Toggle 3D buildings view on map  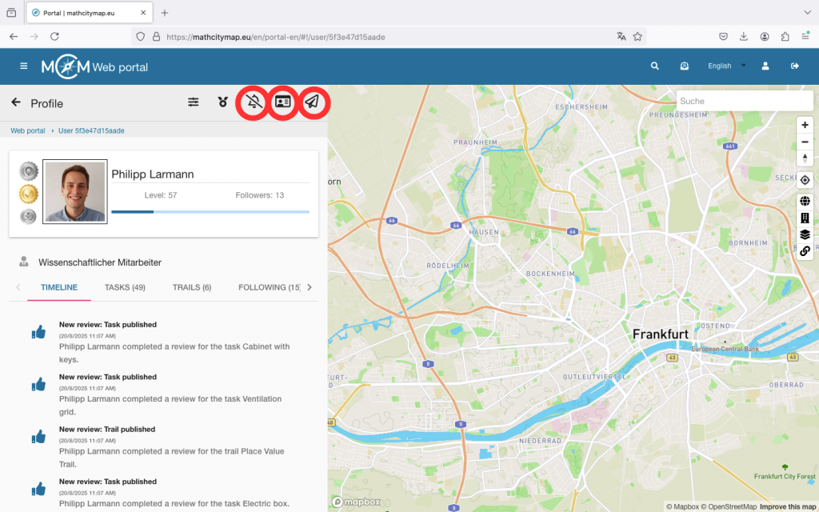pyautogui.click(x=805, y=218)
